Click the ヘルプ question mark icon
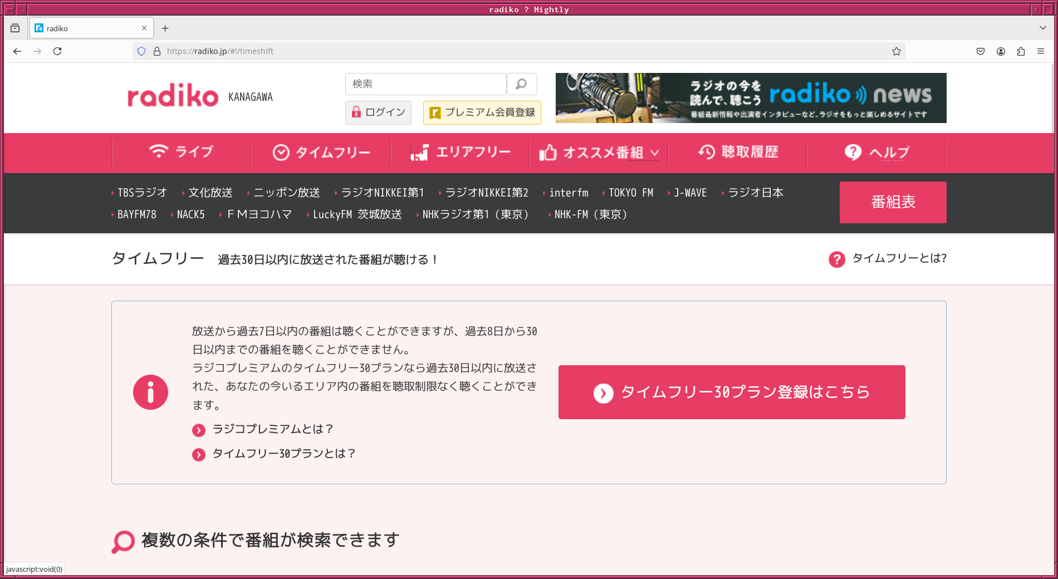The image size is (1058, 579). [853, 151]
